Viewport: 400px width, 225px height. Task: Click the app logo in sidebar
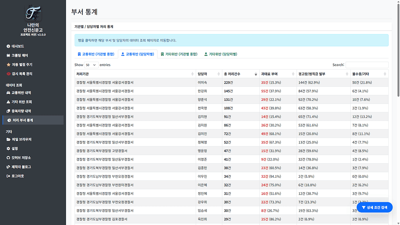pos(33,13)
